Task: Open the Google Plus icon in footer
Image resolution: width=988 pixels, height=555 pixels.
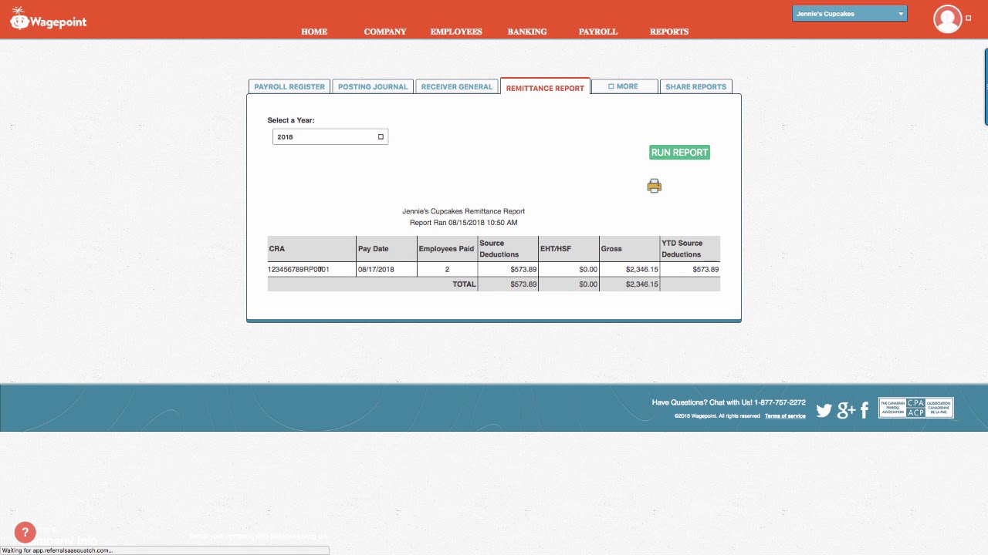Action: click(846, 410)
